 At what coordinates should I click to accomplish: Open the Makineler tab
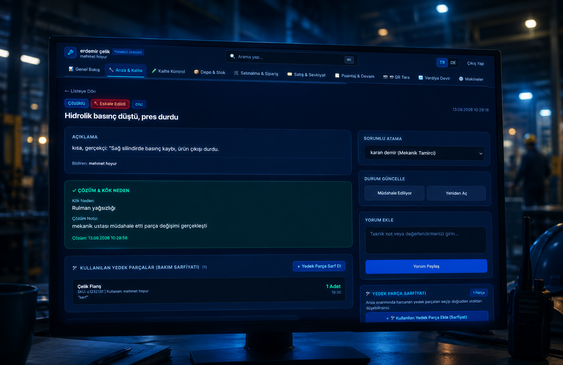coord(471,79)
